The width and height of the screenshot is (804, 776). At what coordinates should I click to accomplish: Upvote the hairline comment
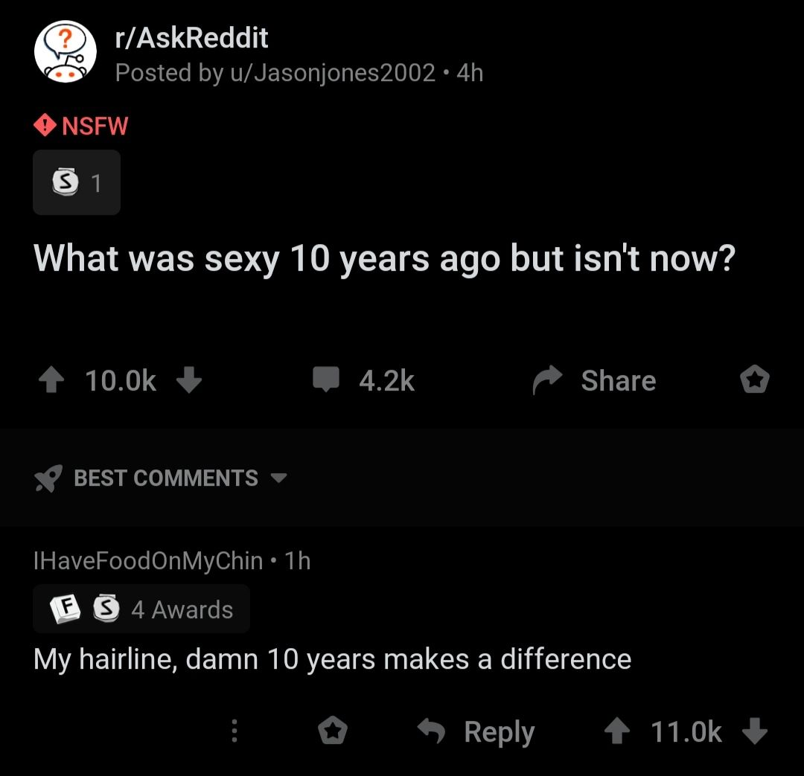pos(615,732)
